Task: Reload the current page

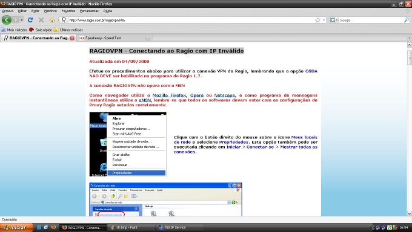Action: (30, 20)
